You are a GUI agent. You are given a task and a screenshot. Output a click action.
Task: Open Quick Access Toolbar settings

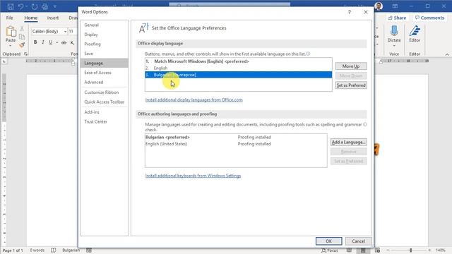104,102
